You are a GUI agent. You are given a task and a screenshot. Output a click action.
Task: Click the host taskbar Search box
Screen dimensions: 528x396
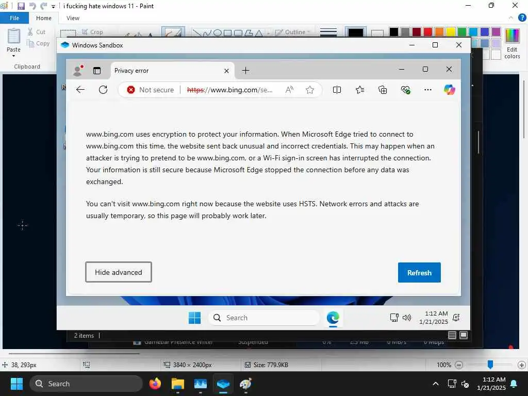coord(86,384)
